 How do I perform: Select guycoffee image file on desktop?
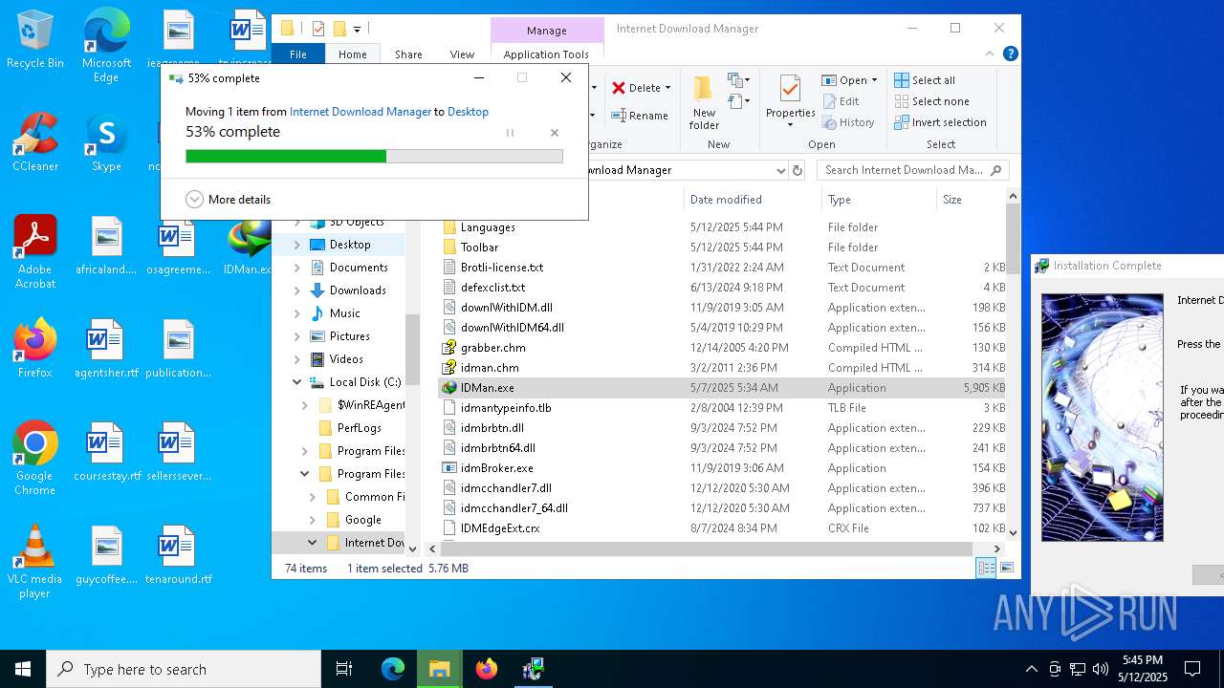(106, 556)
